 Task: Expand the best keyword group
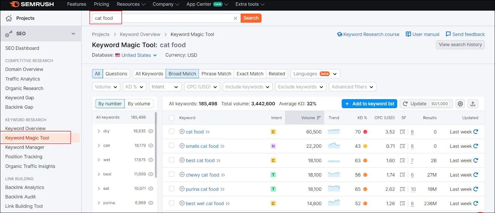click(99, 174)
